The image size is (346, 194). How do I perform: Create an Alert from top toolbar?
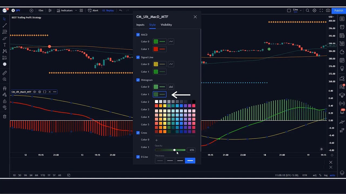[93, 11]
